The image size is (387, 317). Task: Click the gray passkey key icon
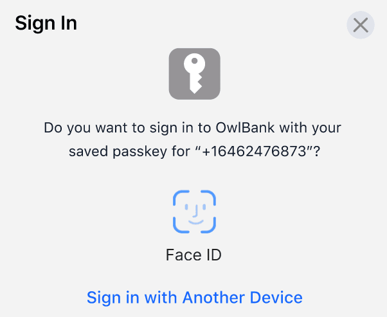click(194, 74)
